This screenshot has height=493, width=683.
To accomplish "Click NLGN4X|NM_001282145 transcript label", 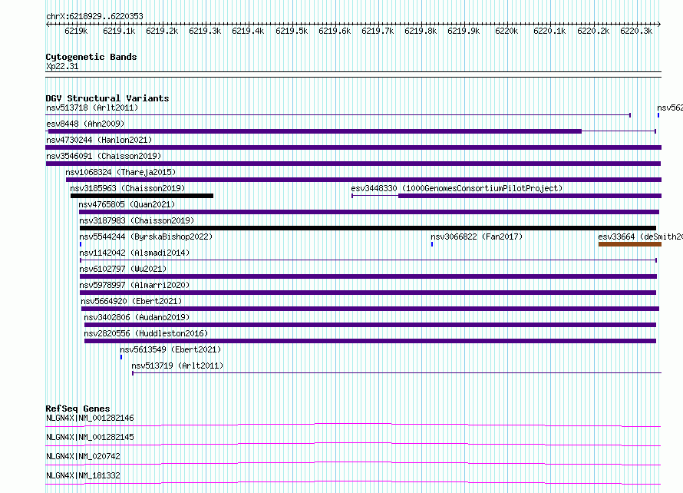I will 90,437.
